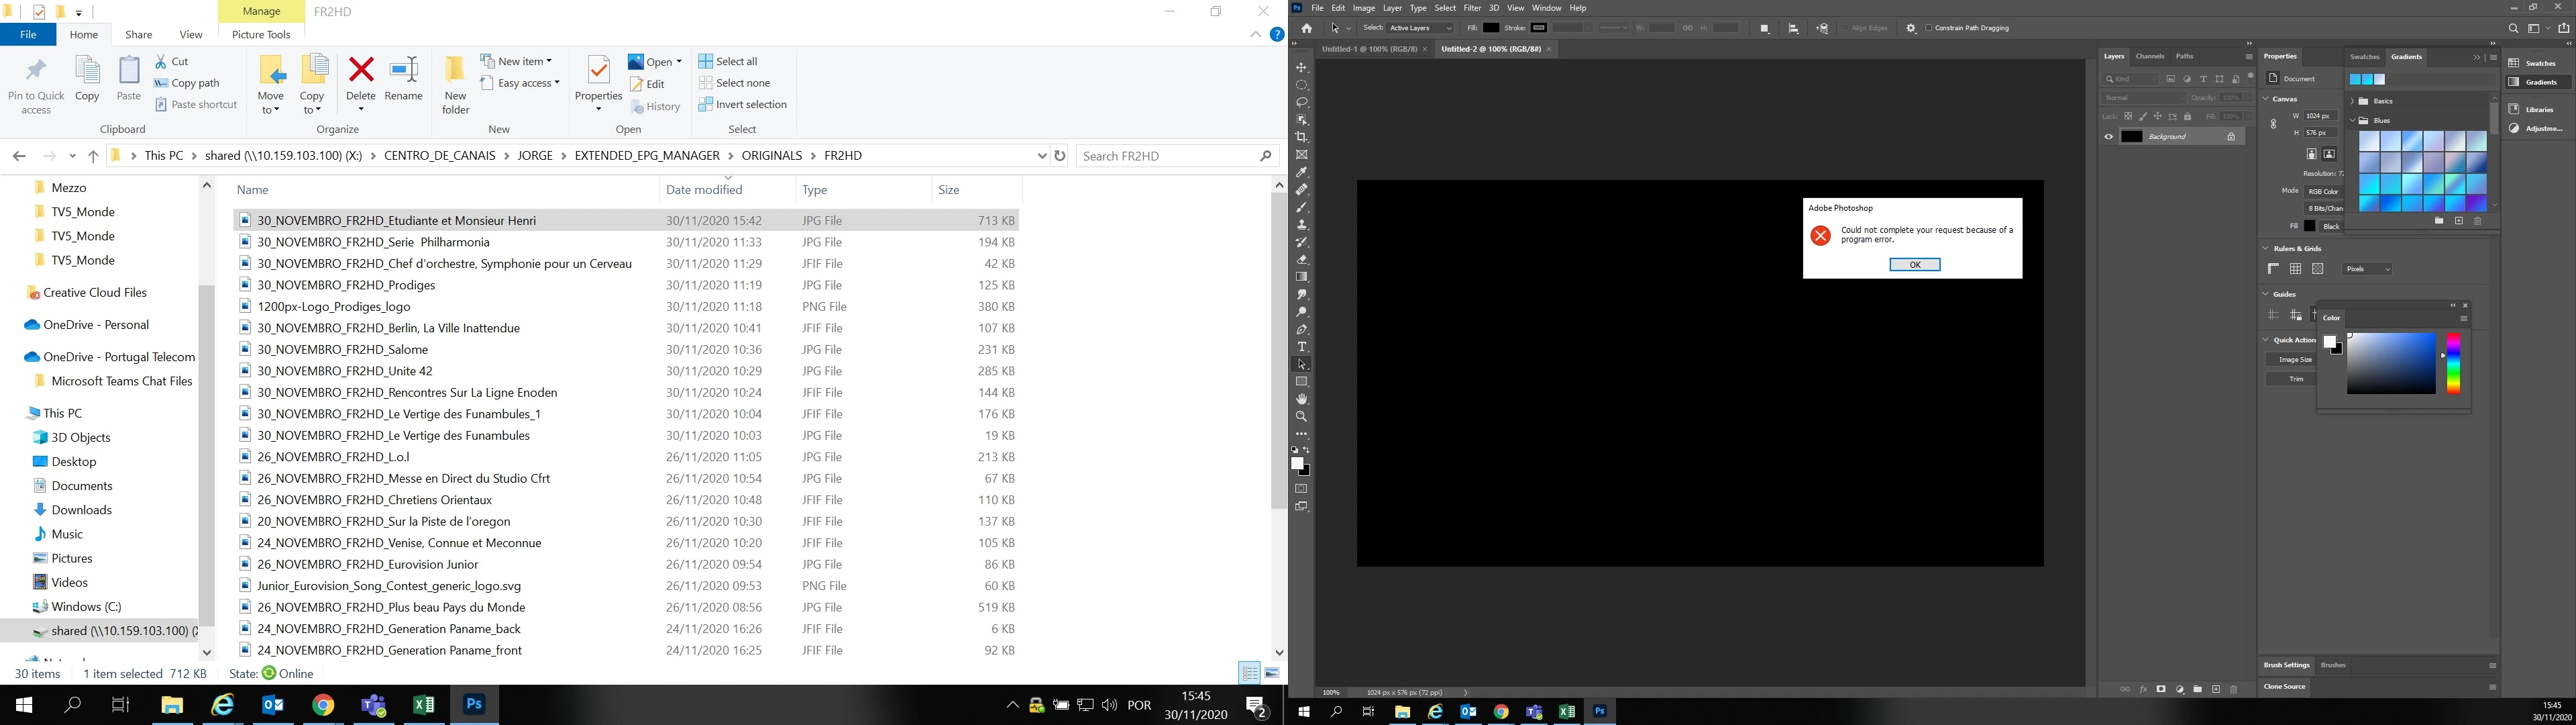Select the Eraser tool

click(1301, 259)
